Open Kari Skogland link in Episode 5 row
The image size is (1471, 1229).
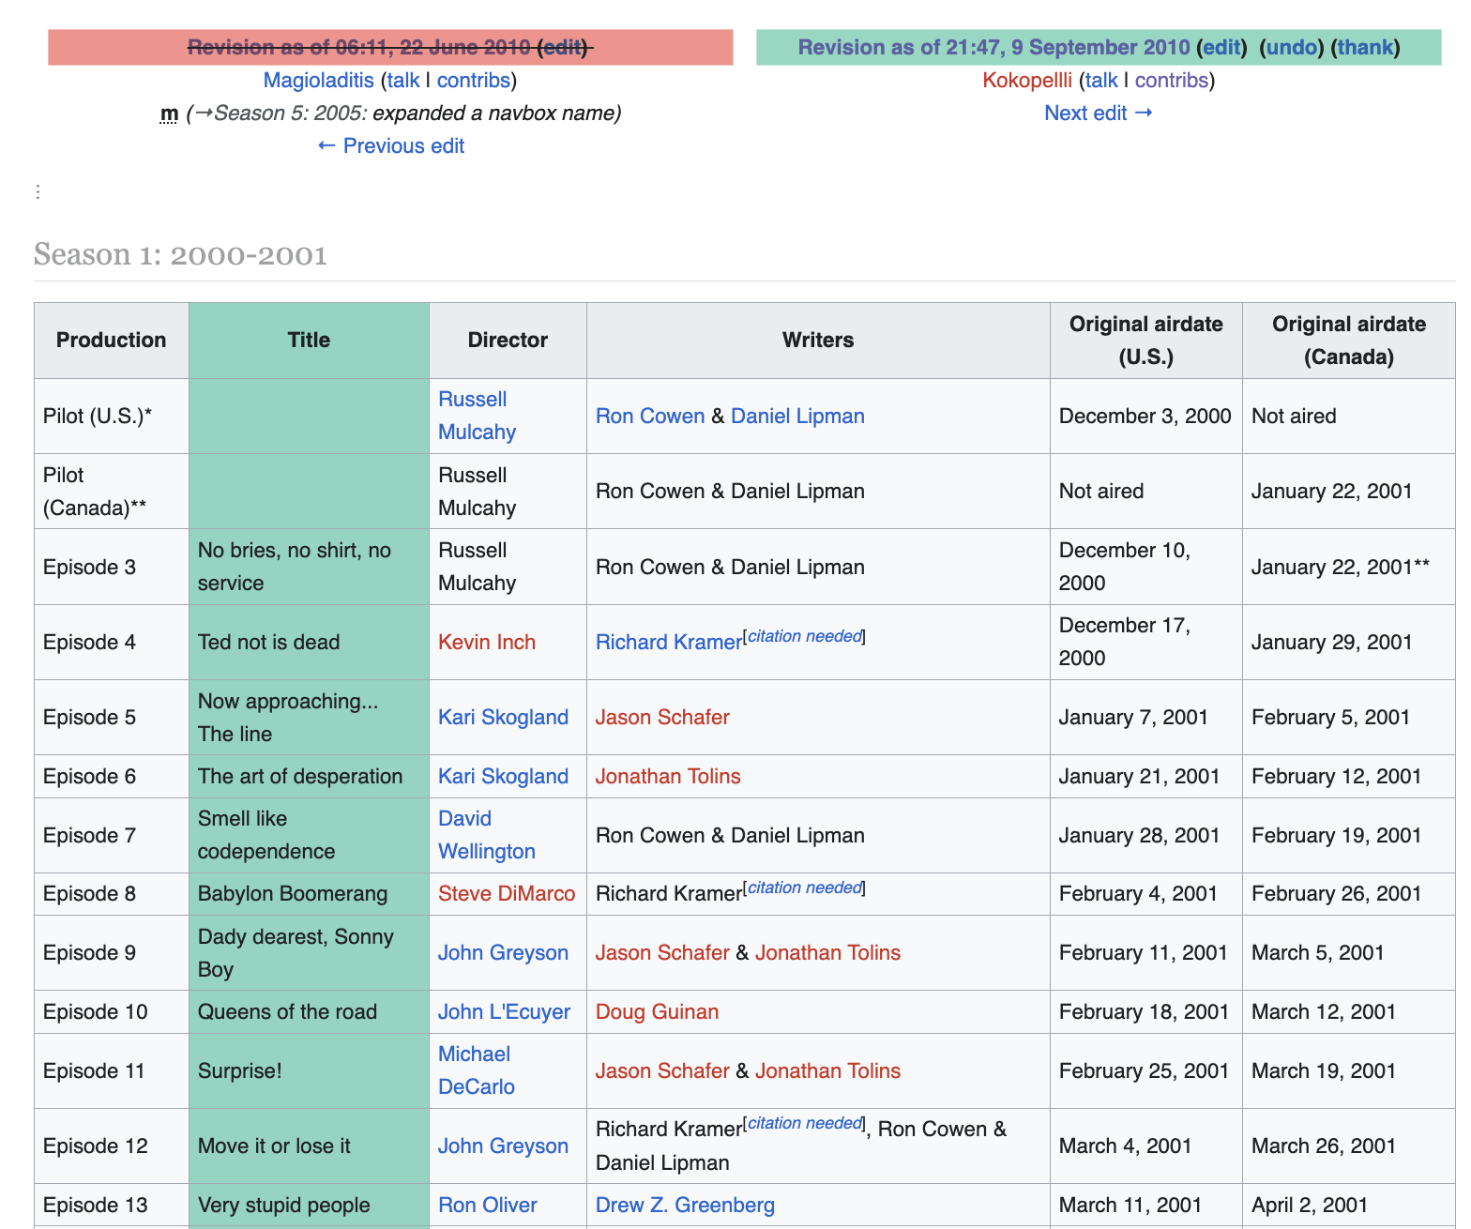point(503,718)
